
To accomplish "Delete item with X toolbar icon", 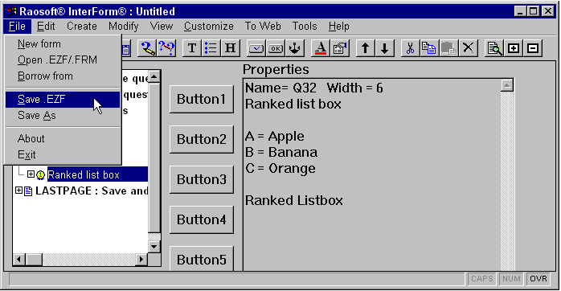I will (x=468, y=48).
